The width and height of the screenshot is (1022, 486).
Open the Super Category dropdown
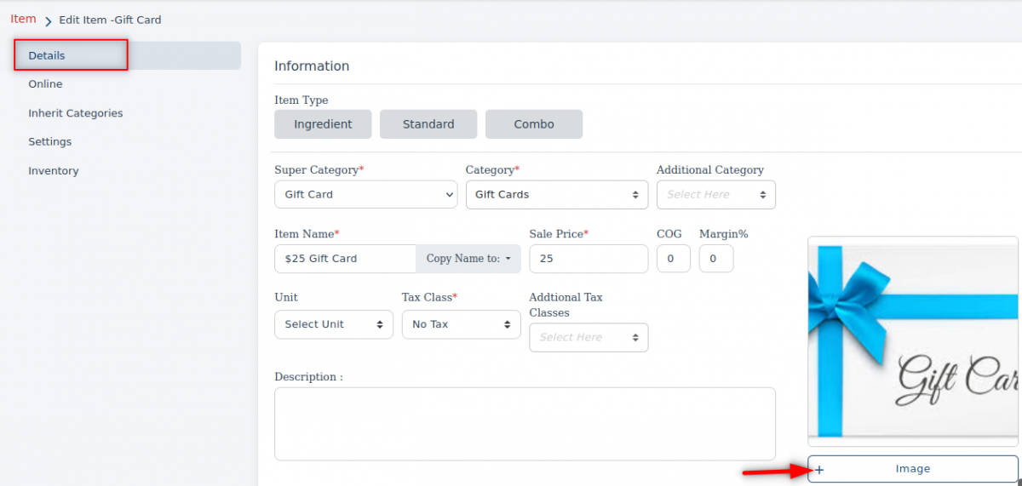click(365, 195)
